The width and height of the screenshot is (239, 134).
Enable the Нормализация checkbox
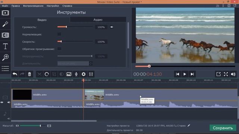pos(59,34)
